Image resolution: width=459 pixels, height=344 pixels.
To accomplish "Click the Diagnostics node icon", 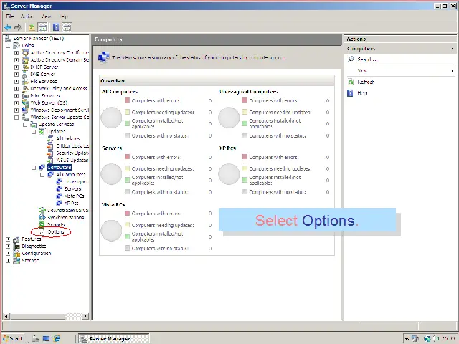I will point(16,247).
